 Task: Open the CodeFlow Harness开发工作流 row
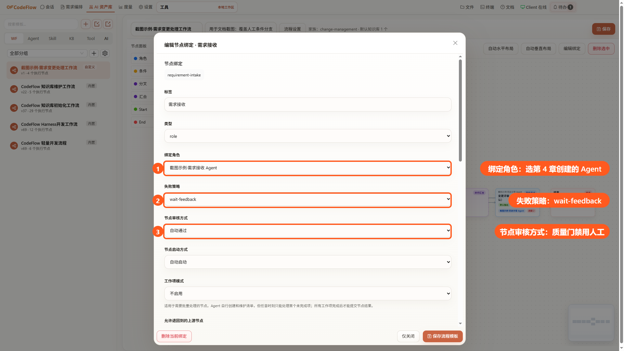click(58, 127)
